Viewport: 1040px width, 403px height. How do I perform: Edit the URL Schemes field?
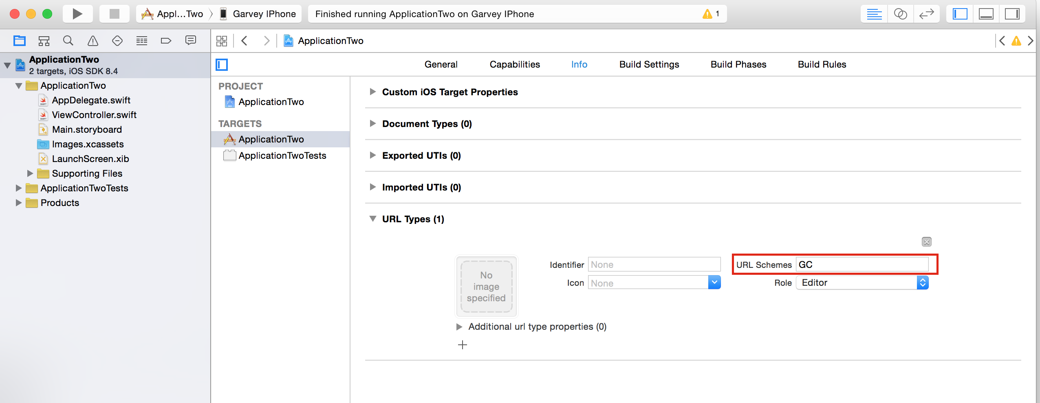[862, 265]
